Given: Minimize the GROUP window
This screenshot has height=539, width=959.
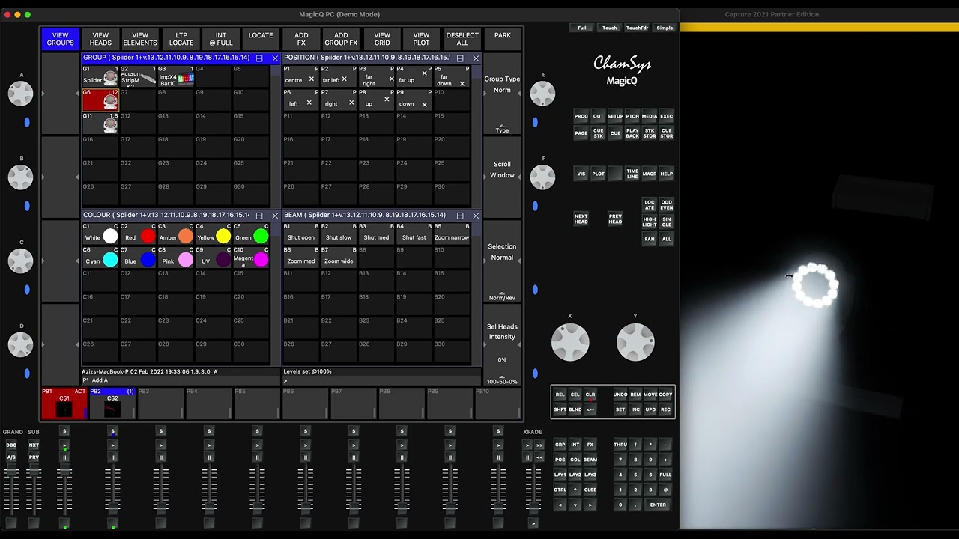Looking at the screenshot, I should tap(259, 58).
